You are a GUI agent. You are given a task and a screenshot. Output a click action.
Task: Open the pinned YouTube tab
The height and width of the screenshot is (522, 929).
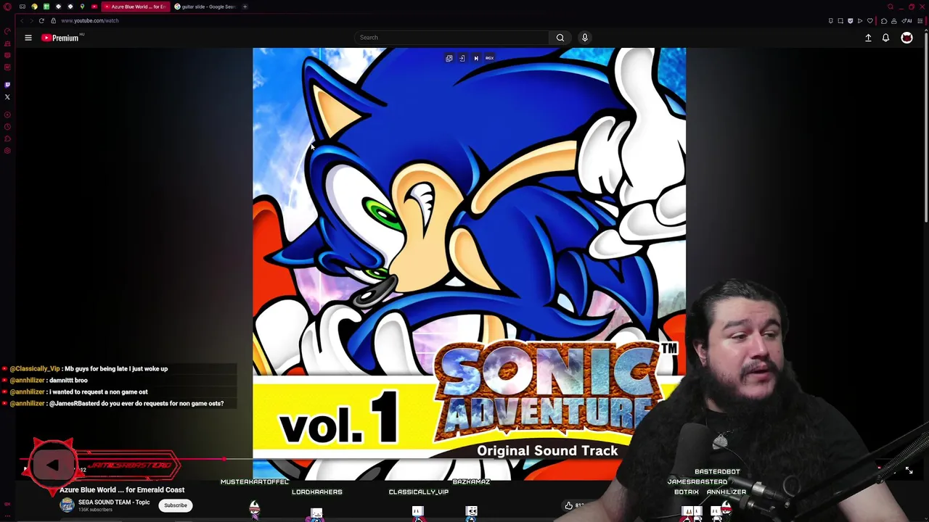(94, 7)
